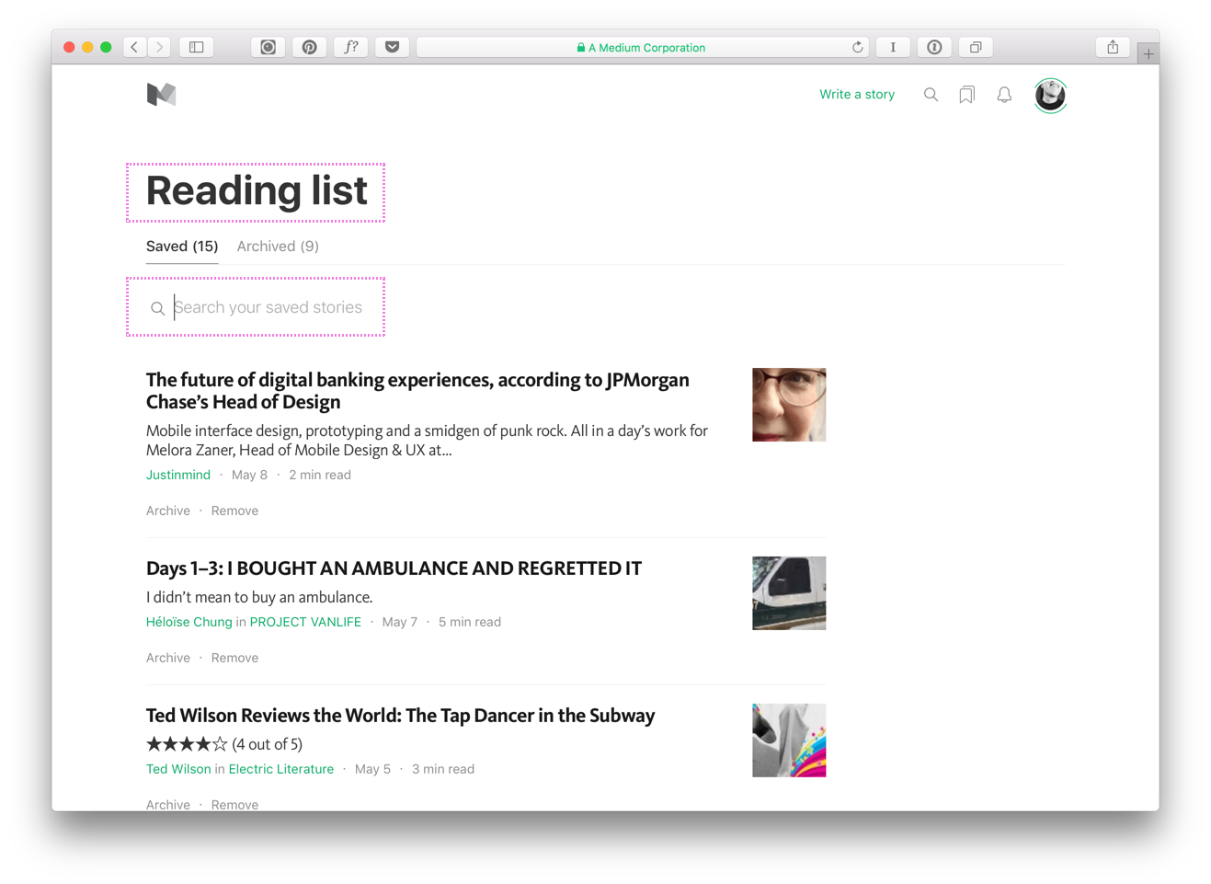Screen dimensions: 1211x884
Task: Show all tabs overview icon
Action: point(976,47)
